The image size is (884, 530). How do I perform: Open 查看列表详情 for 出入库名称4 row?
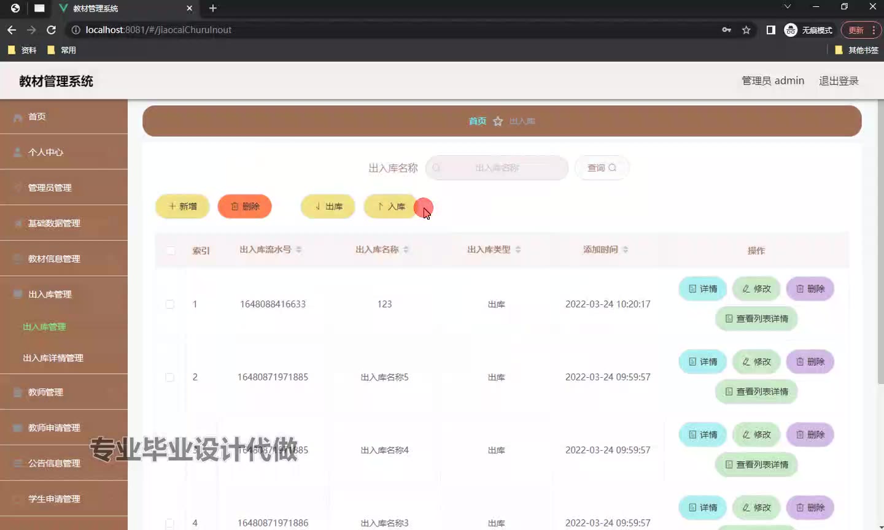[x=756, y=464]
